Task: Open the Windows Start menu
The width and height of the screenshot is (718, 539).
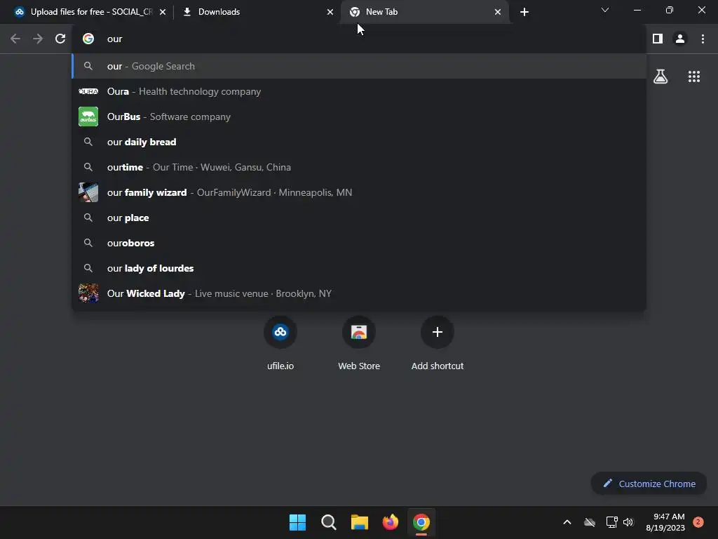Action: click(x=297, y=522)
